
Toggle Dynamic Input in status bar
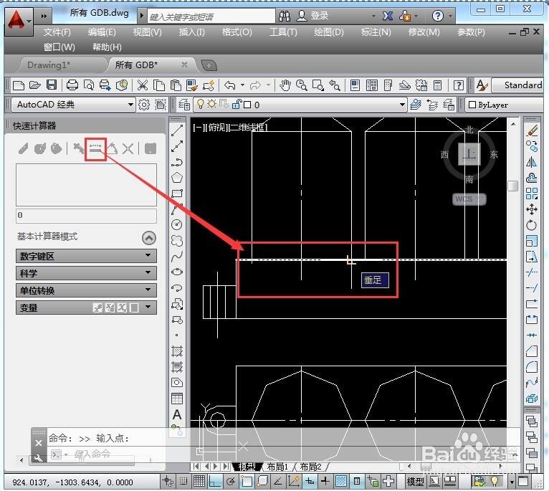click(x=310, y=481)
